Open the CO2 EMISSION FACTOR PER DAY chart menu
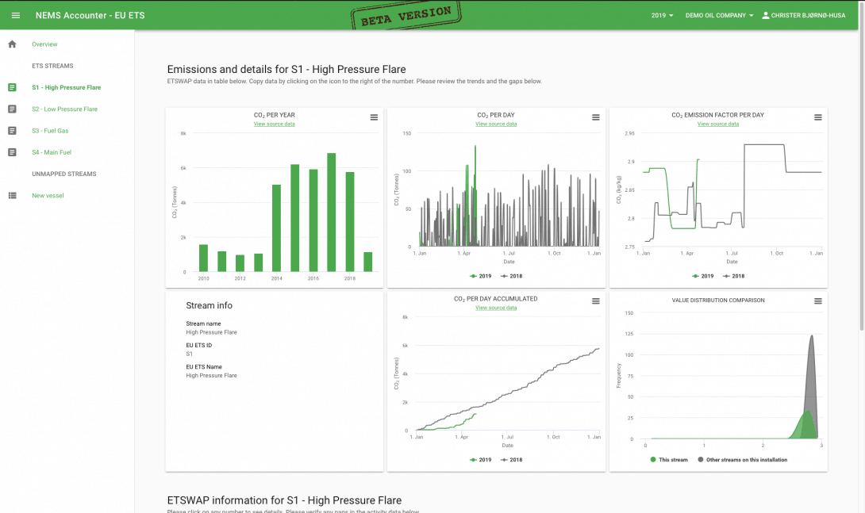865x513 pixels. [x=817, y=117]
